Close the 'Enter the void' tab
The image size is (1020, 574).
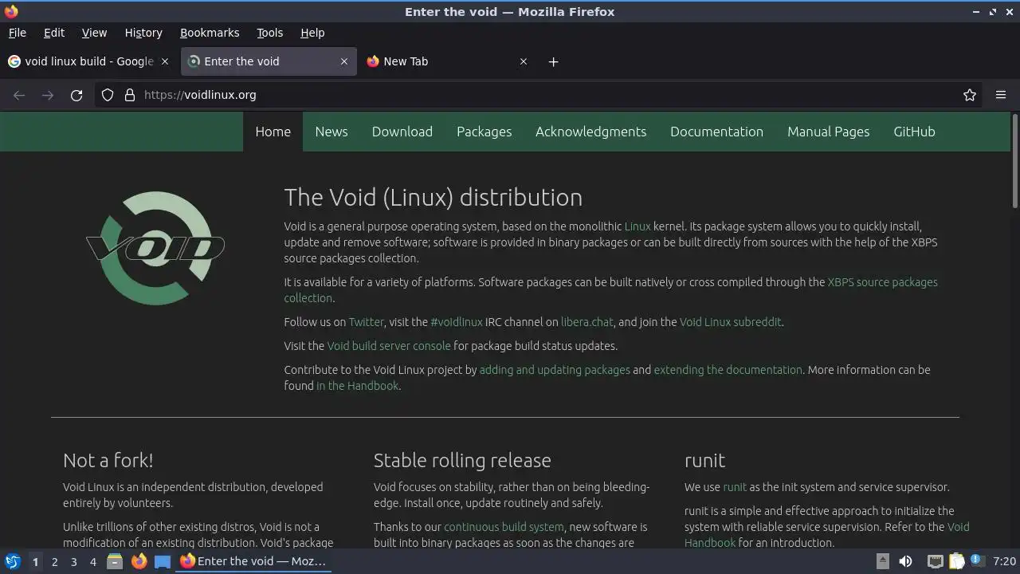344,61
